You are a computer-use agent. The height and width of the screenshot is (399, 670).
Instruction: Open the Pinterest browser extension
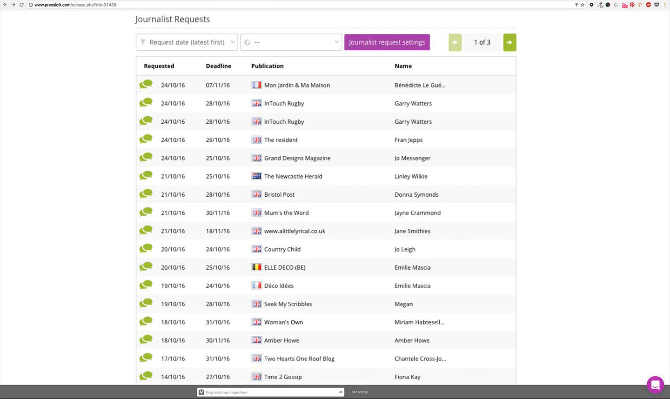point(632,5)
